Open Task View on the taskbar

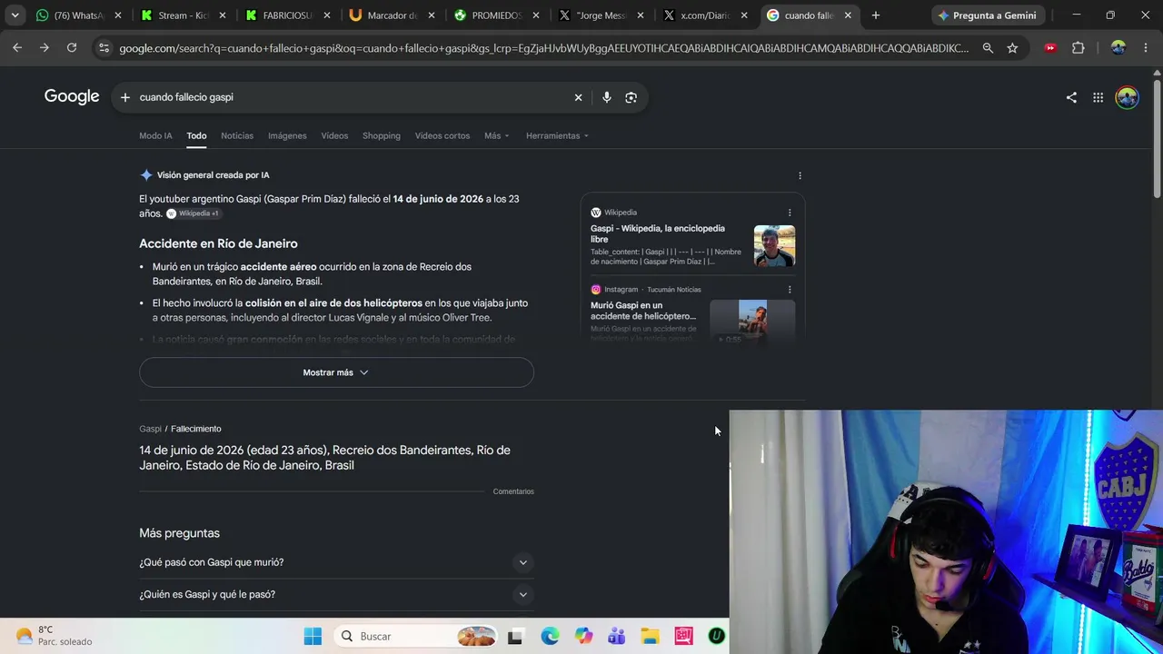516,637
